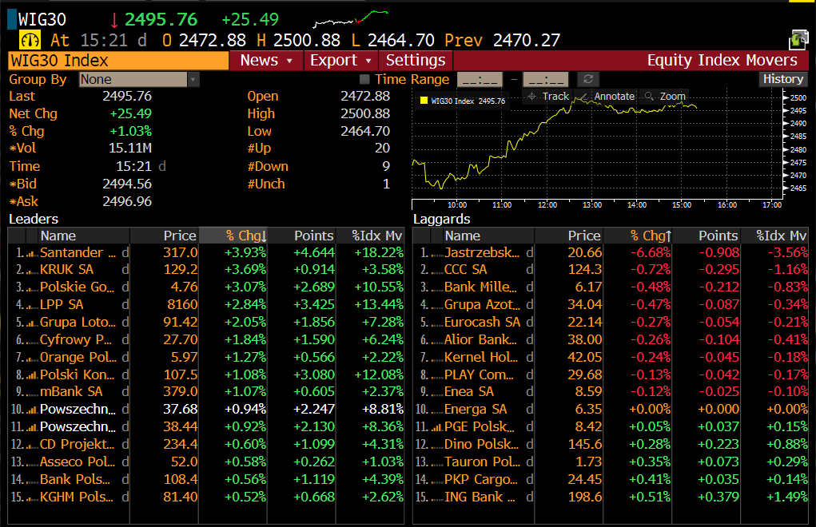Toggle the Time Range checkbox

pyautogui.click(x=364, y=79)
